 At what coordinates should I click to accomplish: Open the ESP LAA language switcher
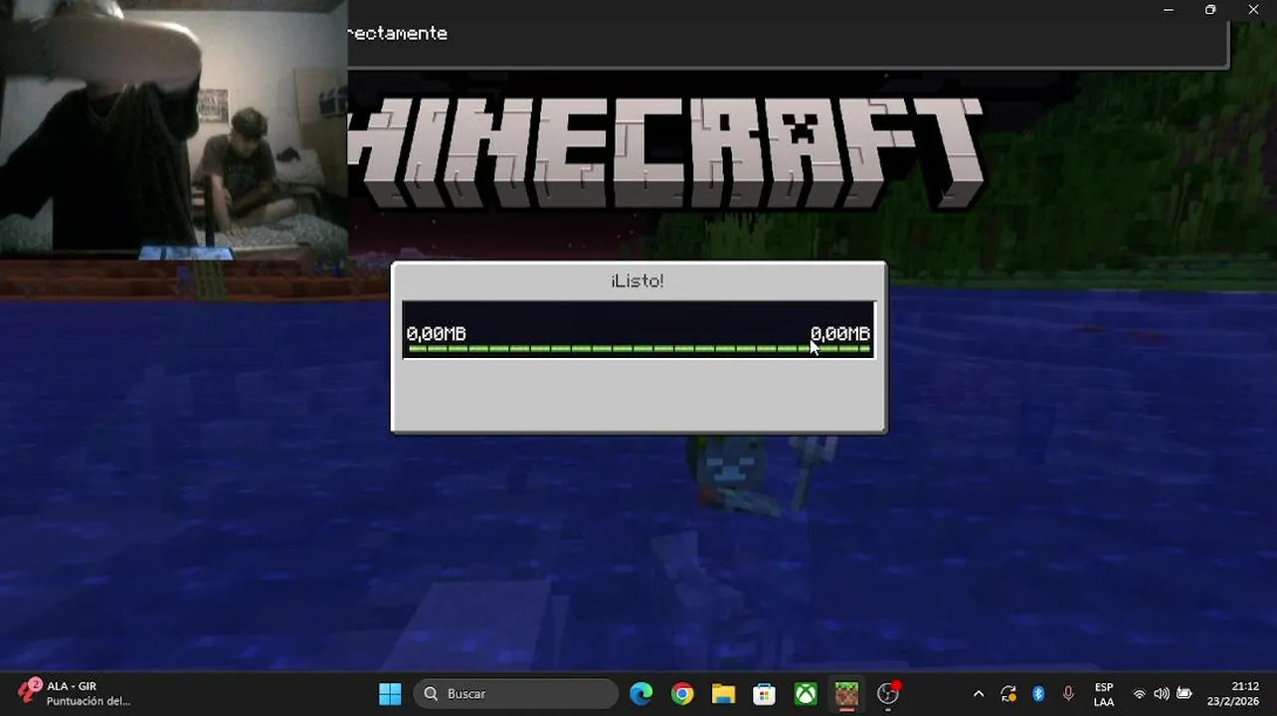pyautogui.click(x=1104, y=694)
